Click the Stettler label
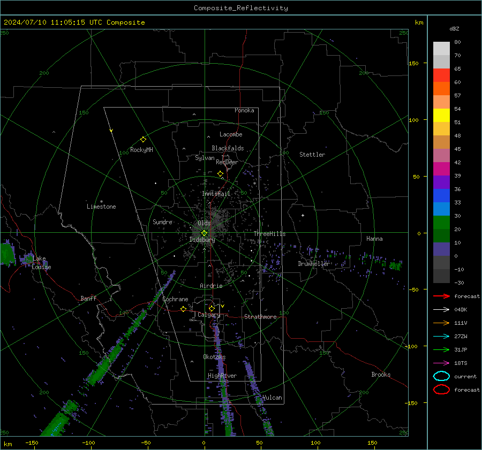 312,155
